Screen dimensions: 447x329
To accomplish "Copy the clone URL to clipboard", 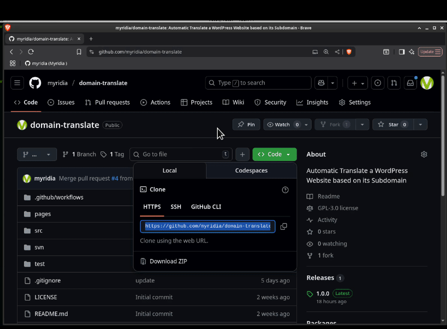I will coord(283,226).
